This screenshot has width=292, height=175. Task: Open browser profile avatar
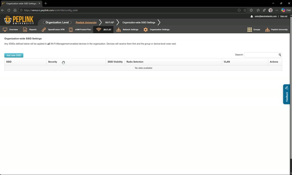point(270,10)
